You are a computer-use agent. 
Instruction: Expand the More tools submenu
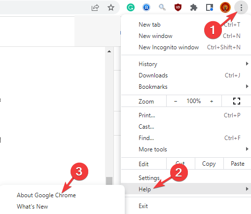pyautogui.click(x=186, y=149)
